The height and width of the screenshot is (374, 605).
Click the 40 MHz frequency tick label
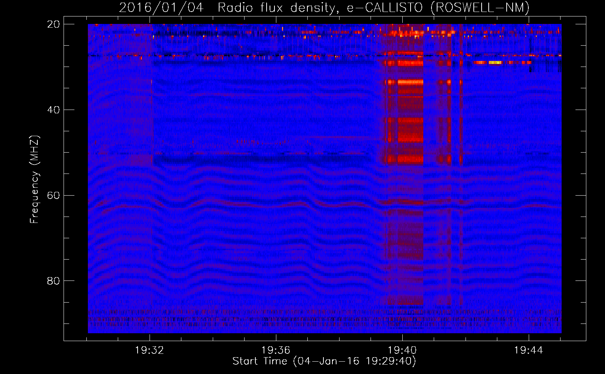pos(53,110)
